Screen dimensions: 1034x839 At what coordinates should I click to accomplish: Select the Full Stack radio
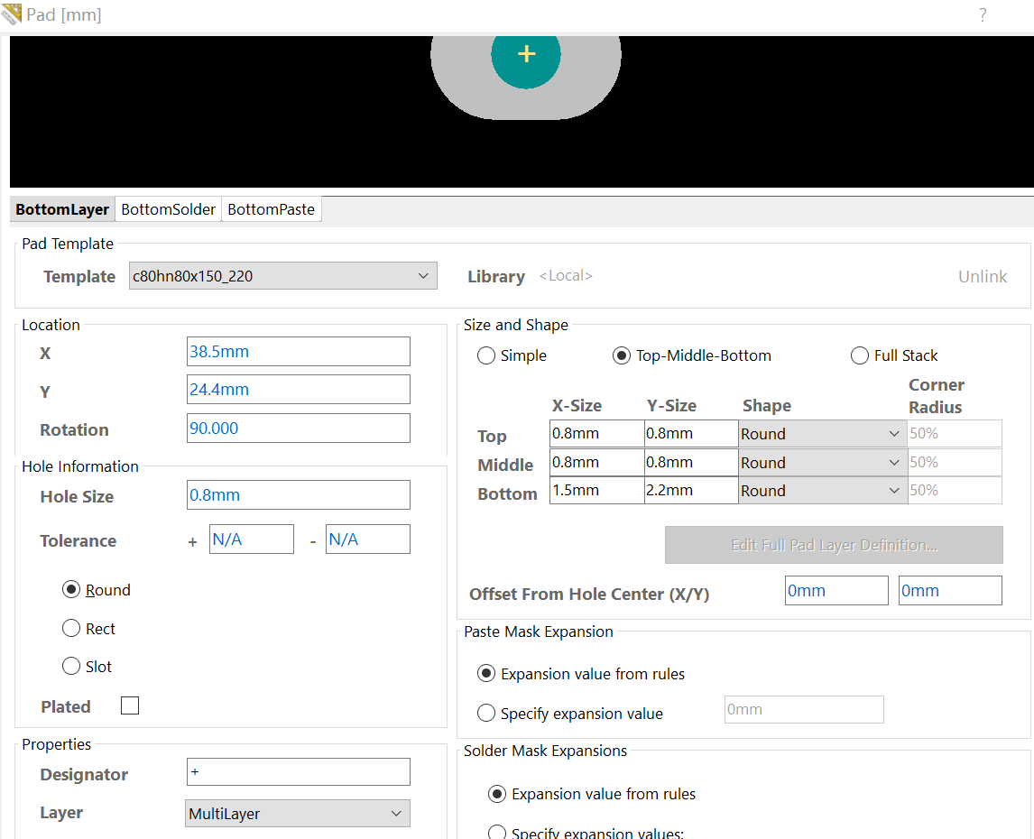click(x=859, y=355)
